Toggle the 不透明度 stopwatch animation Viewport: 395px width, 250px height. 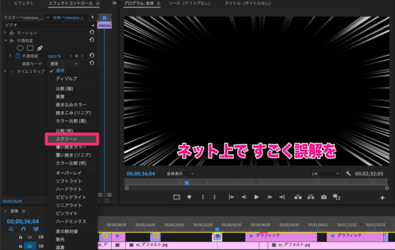18,56
